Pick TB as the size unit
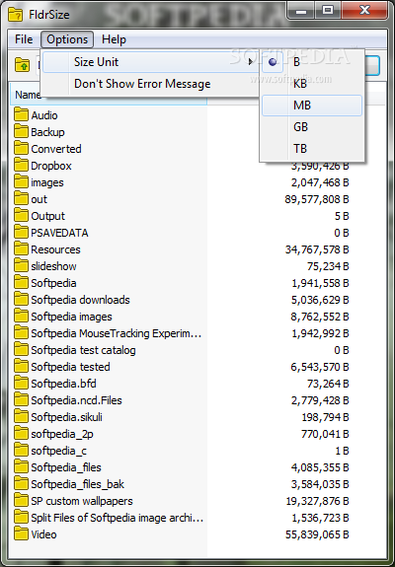Image resolution: width=395 pixels, height=567 pixels. click(x=312, y=148)
